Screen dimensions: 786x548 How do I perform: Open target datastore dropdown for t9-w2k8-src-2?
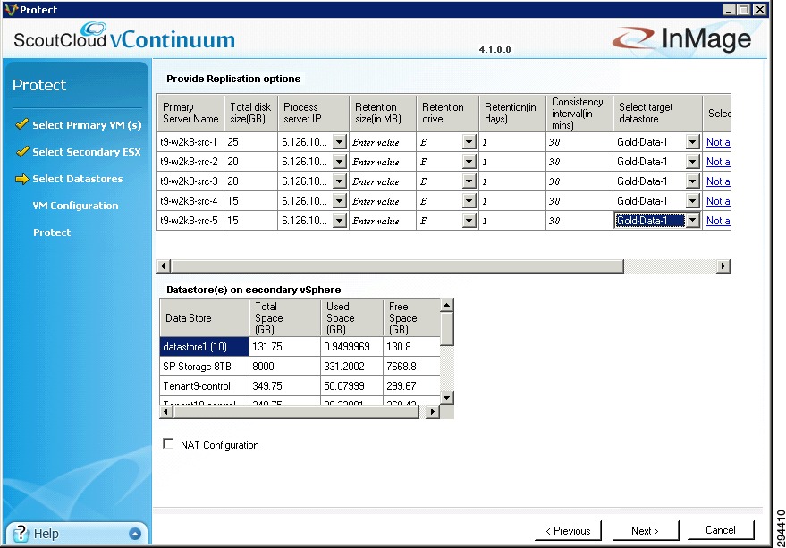pos(693,162)
